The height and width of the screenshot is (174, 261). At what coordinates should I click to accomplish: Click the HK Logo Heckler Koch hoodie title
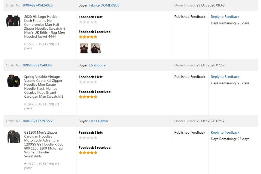click(x=44, y=27)
